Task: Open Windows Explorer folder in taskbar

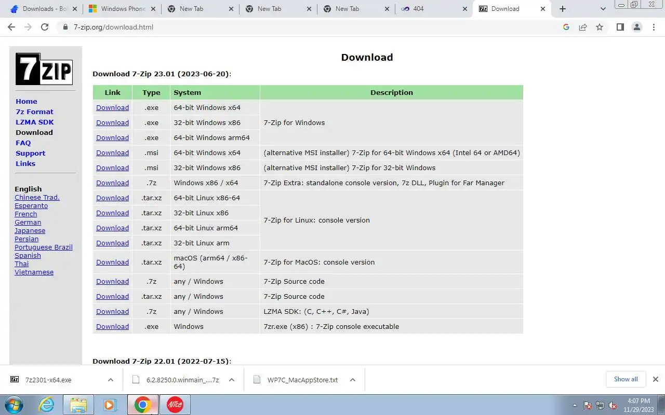Action: point(78,405)
